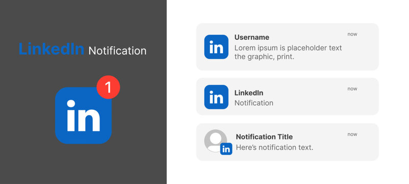Click 'now' timestamp in Notification Title card
The width and height of the screenshot is (409, 184).
click(x=352, y=134)
